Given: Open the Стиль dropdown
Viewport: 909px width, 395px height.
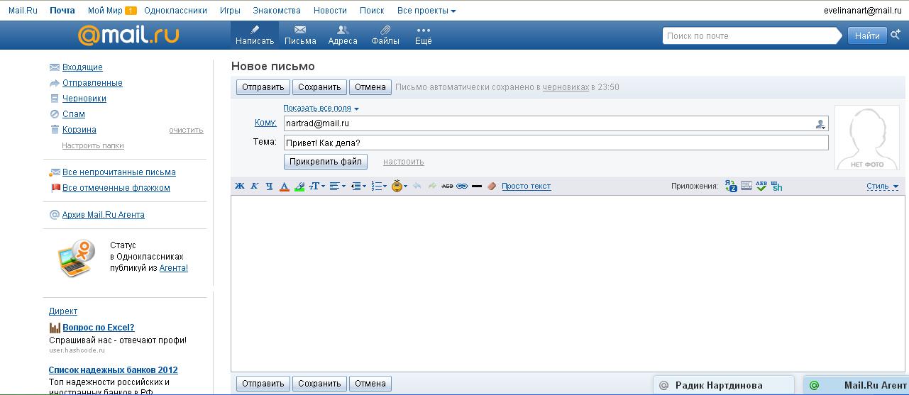Looking at the screenshot, I should 882,186.
